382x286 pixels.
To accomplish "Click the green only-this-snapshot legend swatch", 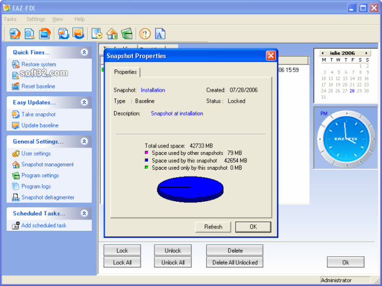I will click(x=147, y=167).
